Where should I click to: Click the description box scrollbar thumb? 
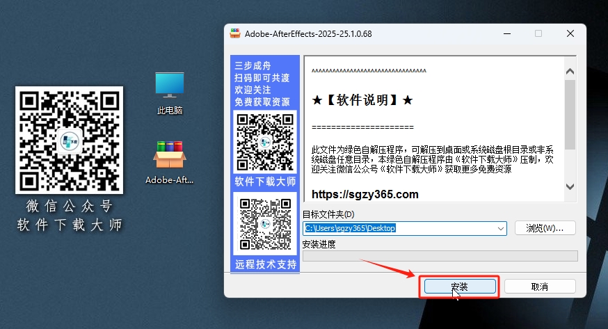coord(570,115)
